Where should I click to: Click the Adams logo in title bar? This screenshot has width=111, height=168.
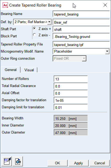point(5,5)
